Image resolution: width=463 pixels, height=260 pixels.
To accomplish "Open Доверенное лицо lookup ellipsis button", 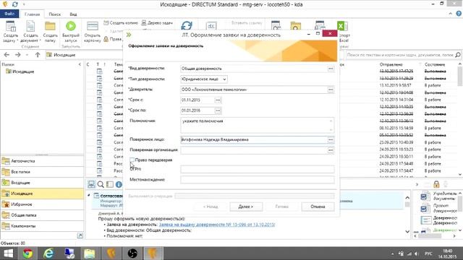I will coord(331,139).
